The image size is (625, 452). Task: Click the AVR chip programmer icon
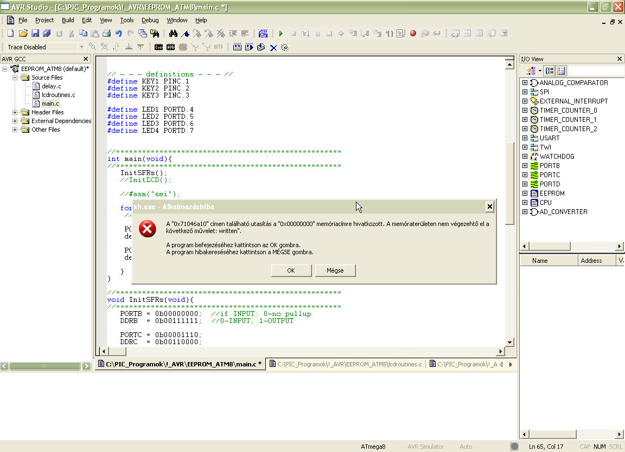[170, 47]
